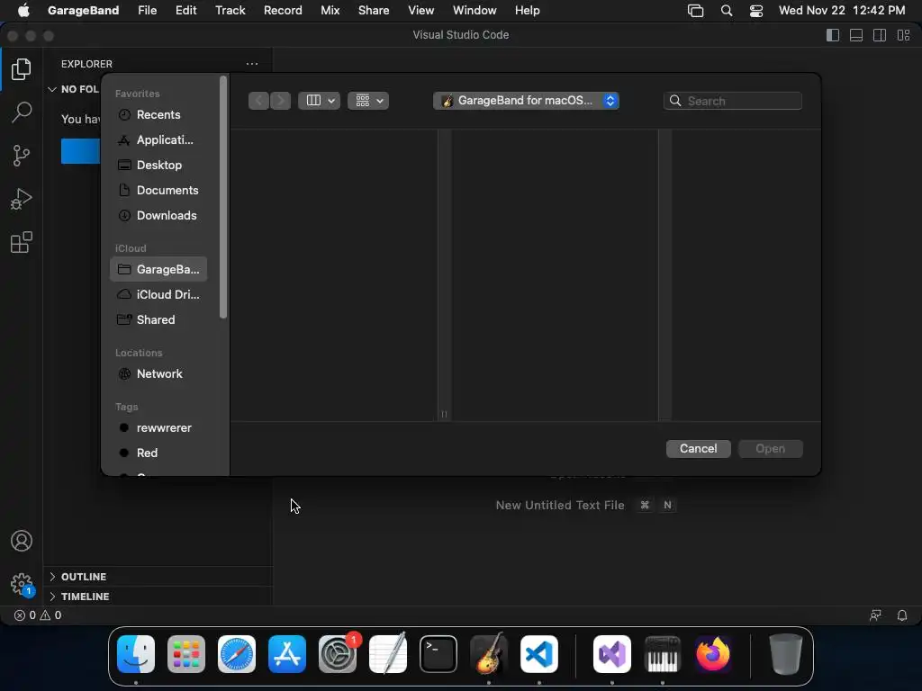Open Terminal from the Dock
This screenshot has height=691, width=922.
[x=438, y=654]
